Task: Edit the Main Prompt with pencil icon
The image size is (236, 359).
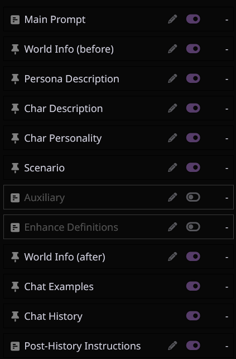Action: point(172,19)
